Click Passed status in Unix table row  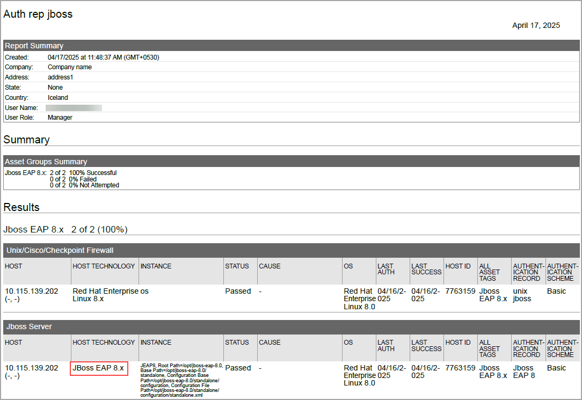(238, 292)
